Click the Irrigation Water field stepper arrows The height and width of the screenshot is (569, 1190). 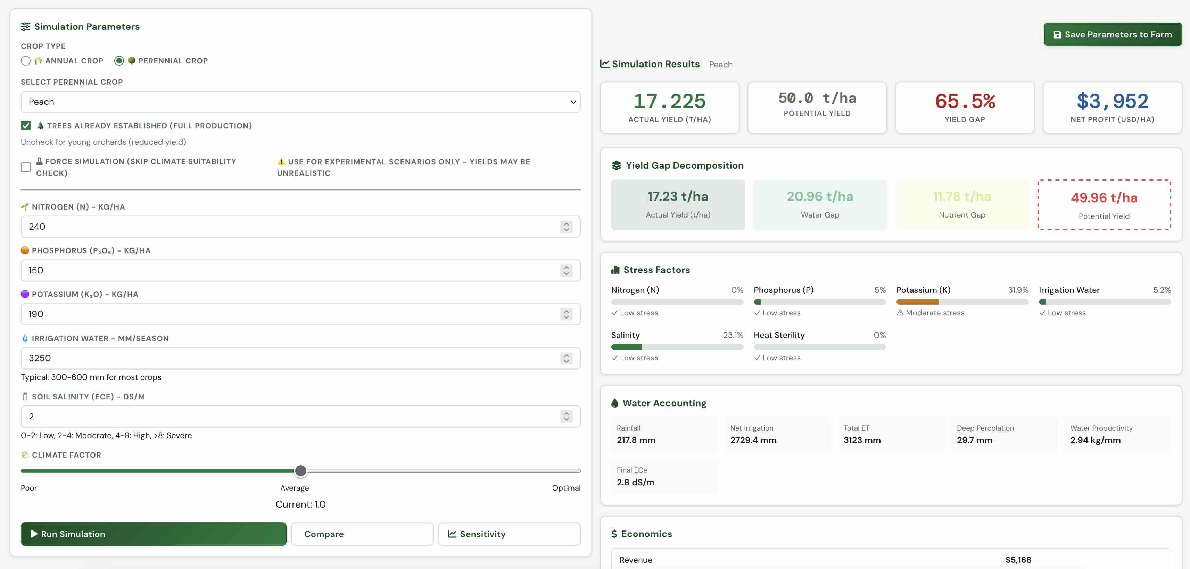click(x=567, y=358)
